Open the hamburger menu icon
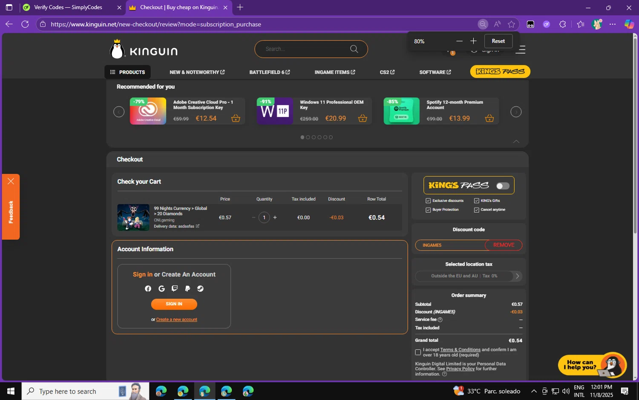The height and width of the screenshot is (400, 639). pyautogui.click(x=520, y=49)
